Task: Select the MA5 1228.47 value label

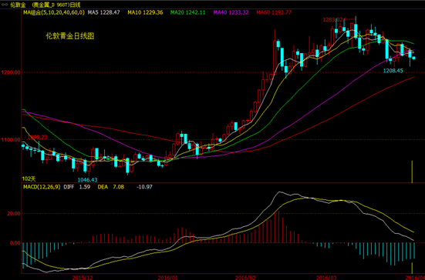Action: (103, 12)
